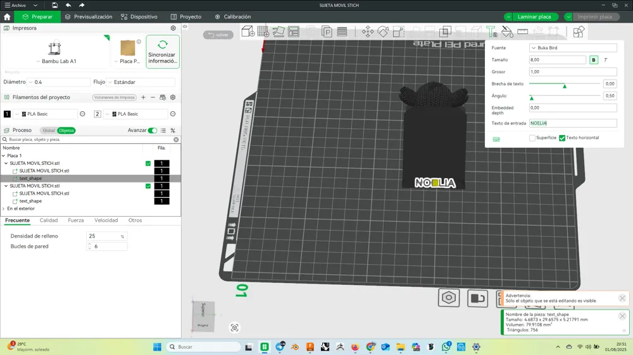This screenshot has width=633, height=355.
Task: Switch to the Previsualización tab
Action: pyautogui.click(x=89, y=17)
